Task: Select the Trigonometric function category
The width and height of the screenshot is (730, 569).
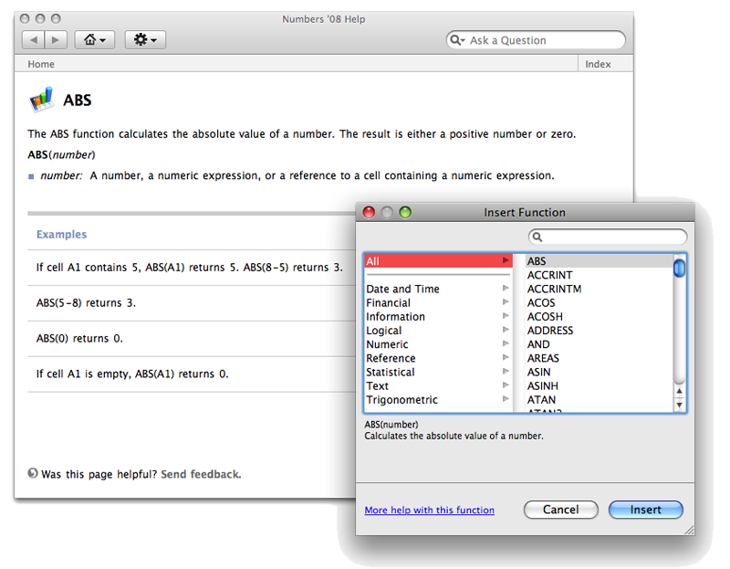Action: (438, 400)
